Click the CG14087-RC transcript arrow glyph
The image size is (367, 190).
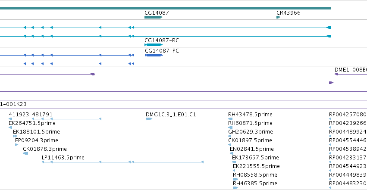(154, 45)
